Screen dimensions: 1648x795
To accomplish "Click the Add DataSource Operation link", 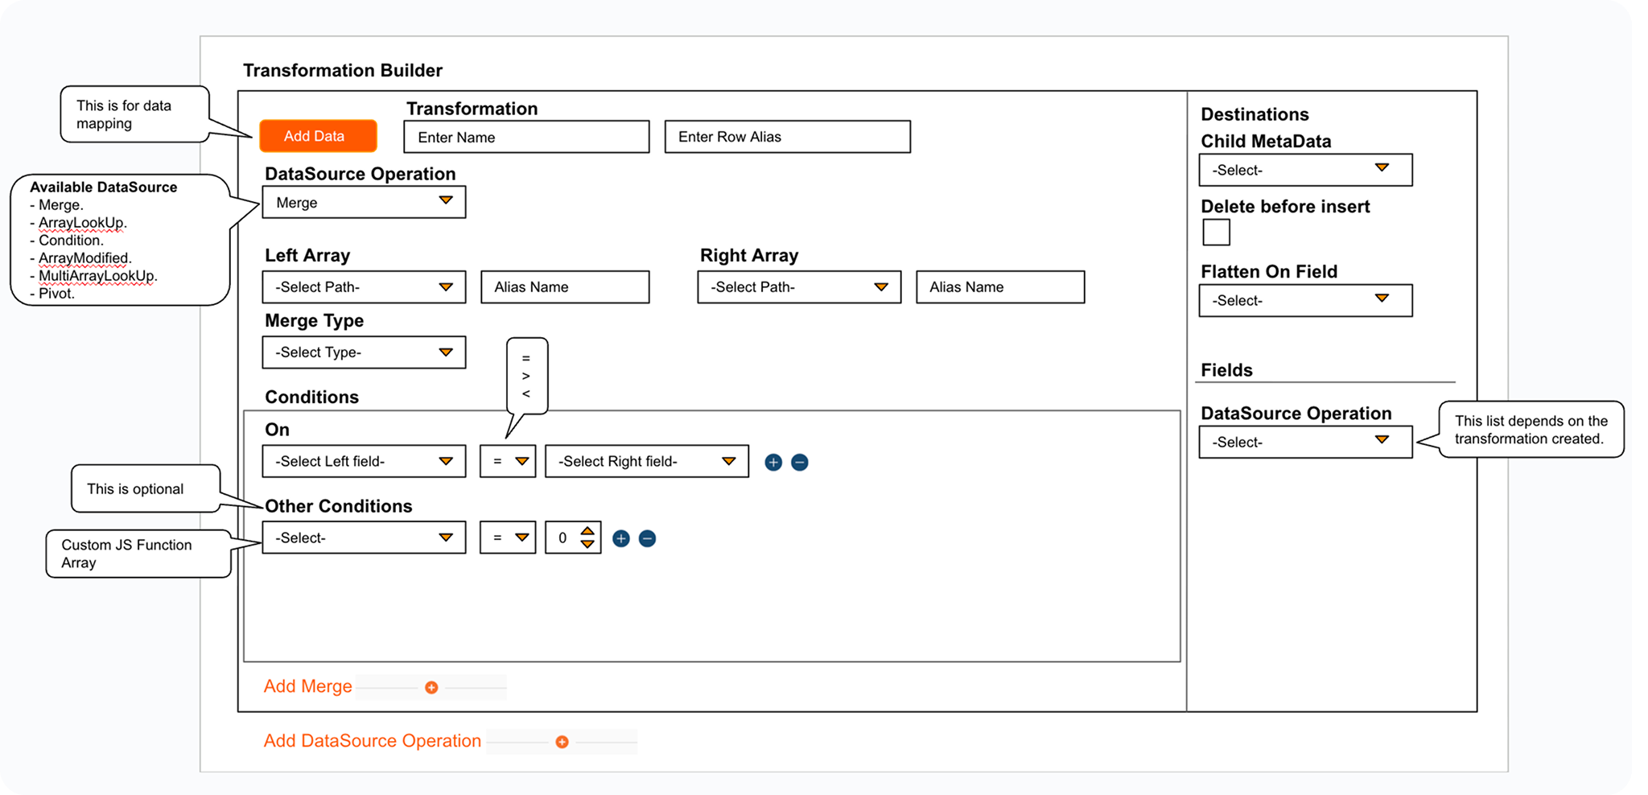I will [373, 741].
